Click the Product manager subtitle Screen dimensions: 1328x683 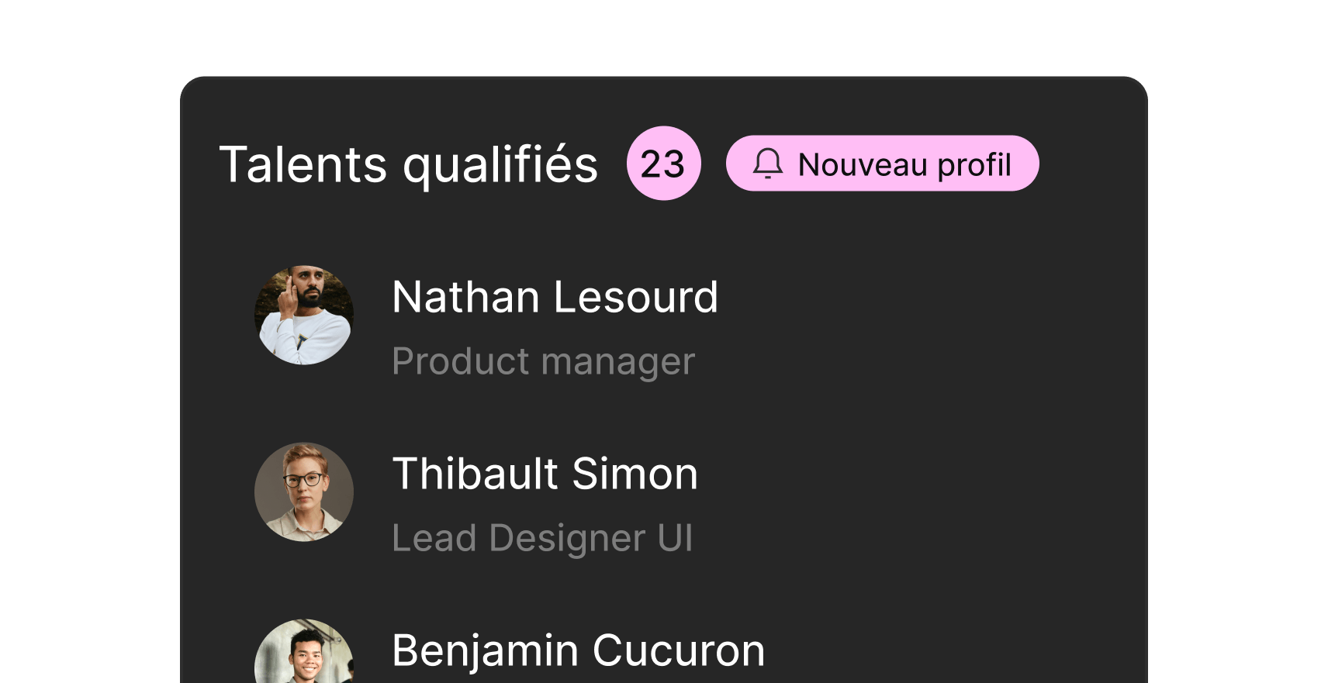coord(543,361)
